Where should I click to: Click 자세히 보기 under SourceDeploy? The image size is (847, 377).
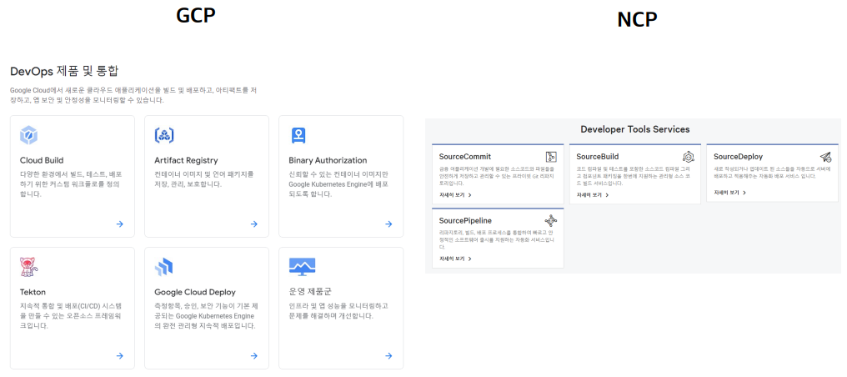click(729, 193)
